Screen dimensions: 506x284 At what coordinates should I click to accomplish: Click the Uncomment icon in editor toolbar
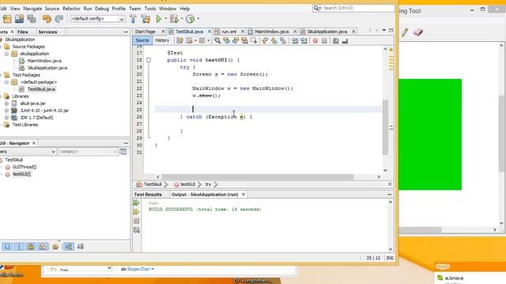345,40
